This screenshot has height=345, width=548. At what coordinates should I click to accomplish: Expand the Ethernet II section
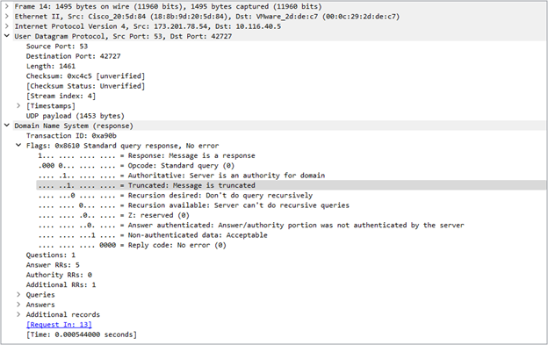click(7, 16)
